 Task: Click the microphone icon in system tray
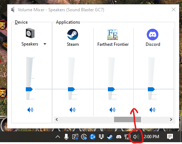coord(66,137)
